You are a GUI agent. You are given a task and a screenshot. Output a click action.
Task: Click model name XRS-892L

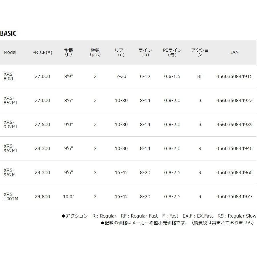tap(9, 77)
